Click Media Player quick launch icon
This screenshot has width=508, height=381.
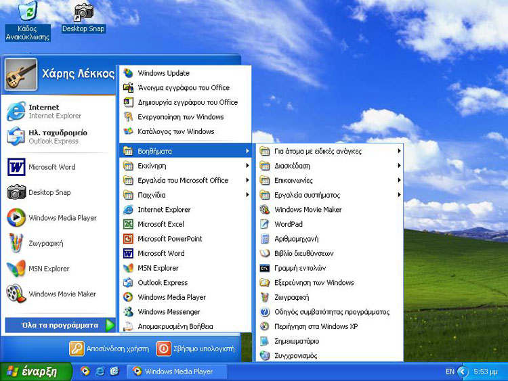[x=85, y=371]
